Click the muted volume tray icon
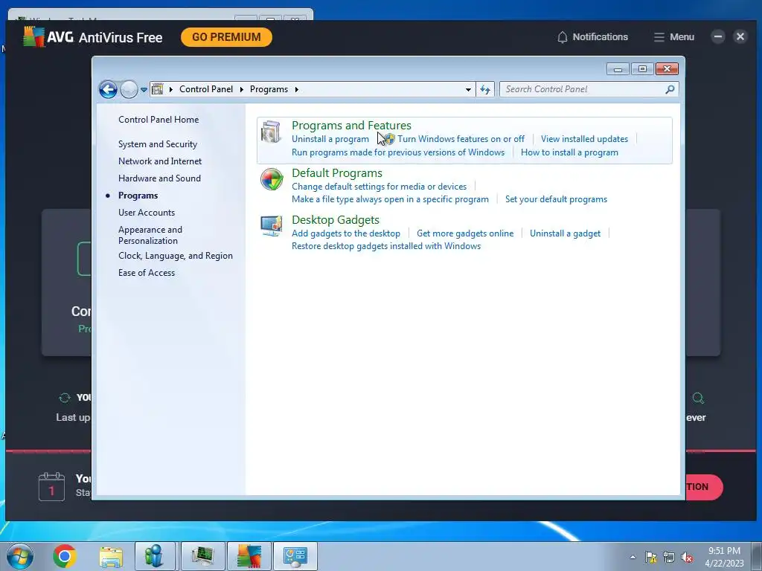The image size is (762, 571). point(687,558)
